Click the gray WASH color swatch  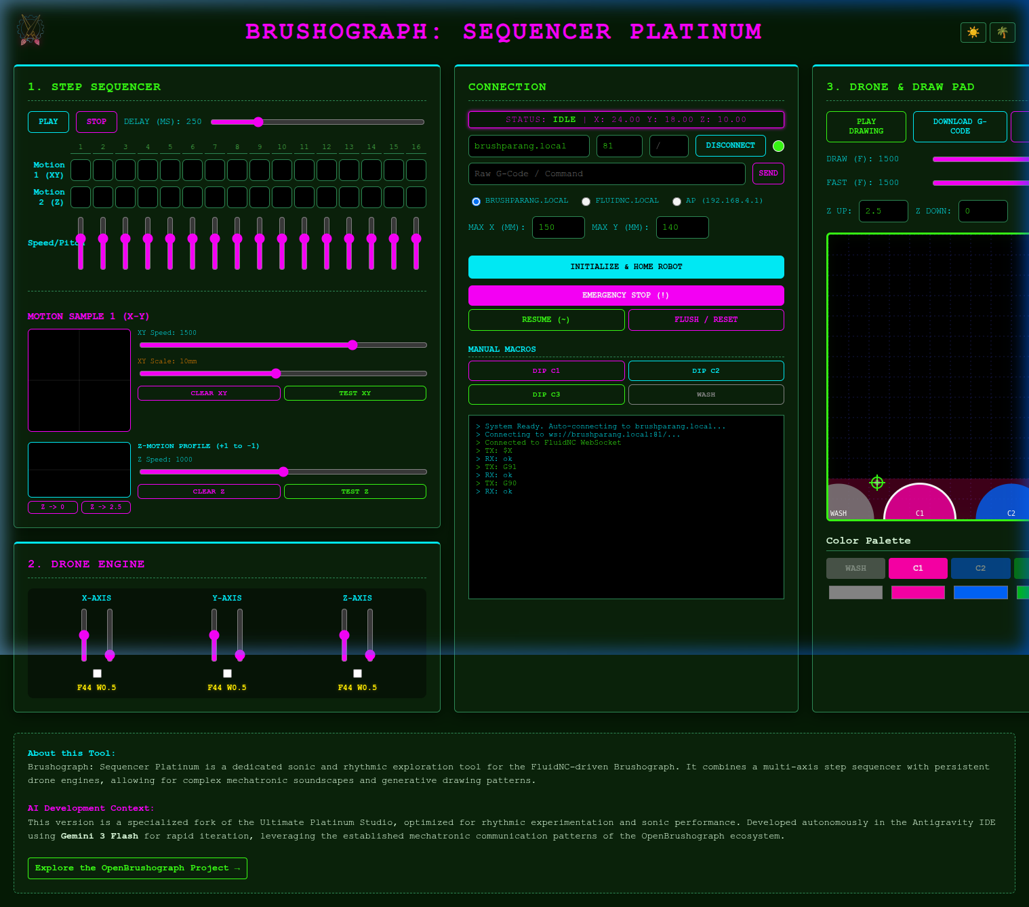tap(855, 592)
